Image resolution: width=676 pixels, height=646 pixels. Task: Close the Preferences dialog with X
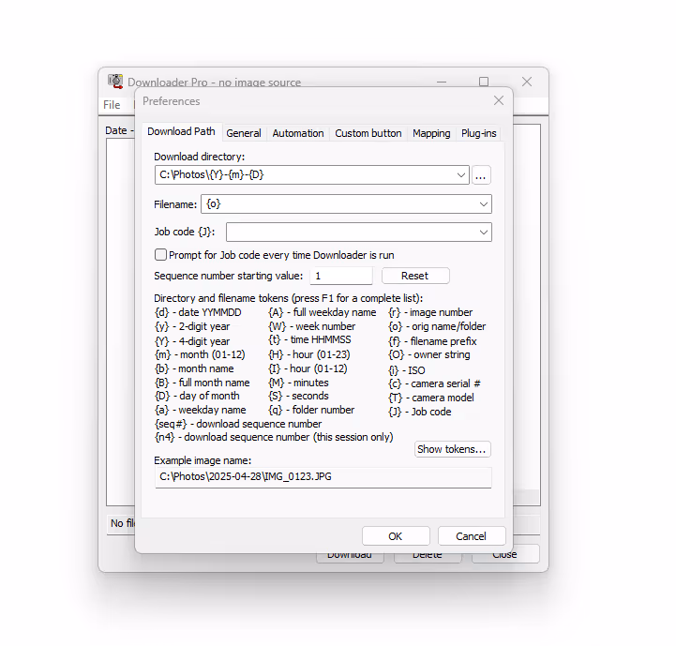point(499,100)
